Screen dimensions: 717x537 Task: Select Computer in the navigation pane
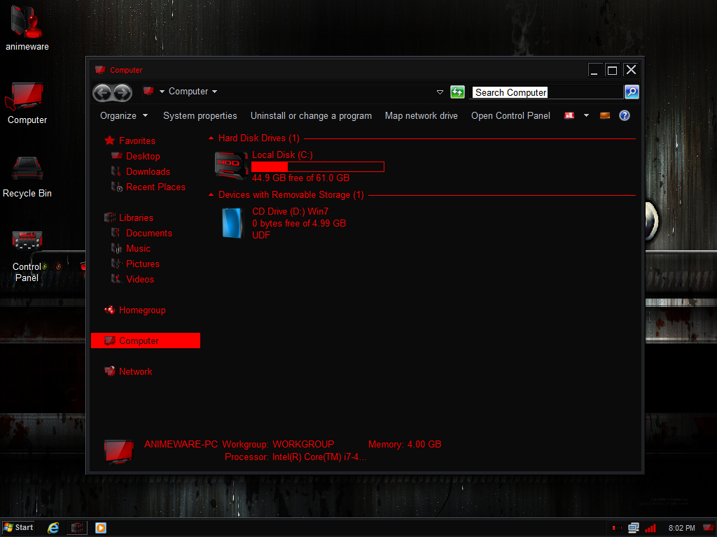146,341
